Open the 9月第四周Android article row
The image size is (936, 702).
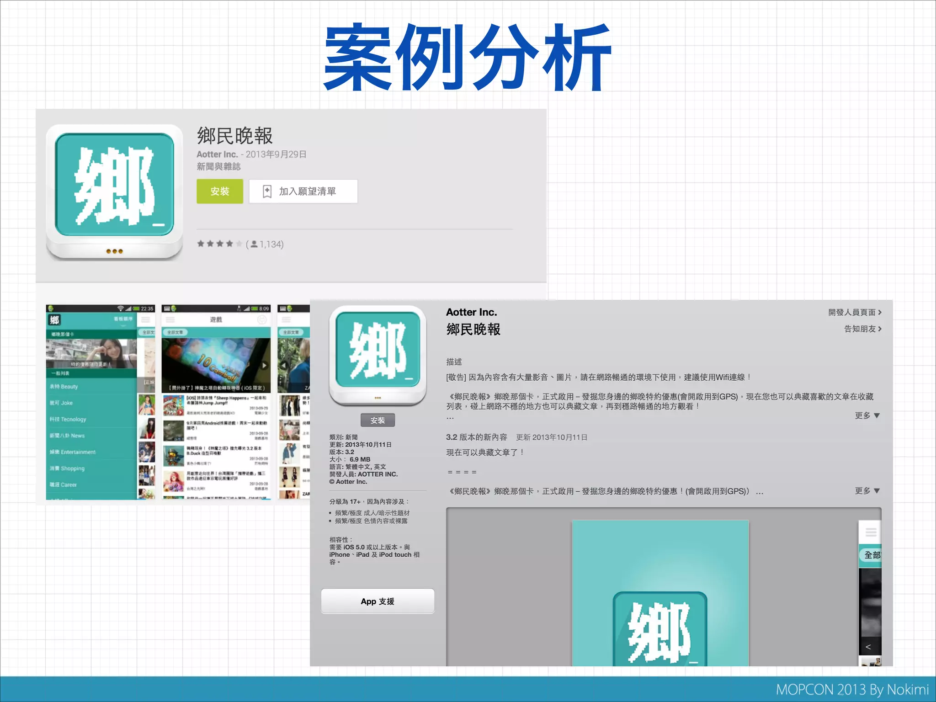(x=216, y=431)
